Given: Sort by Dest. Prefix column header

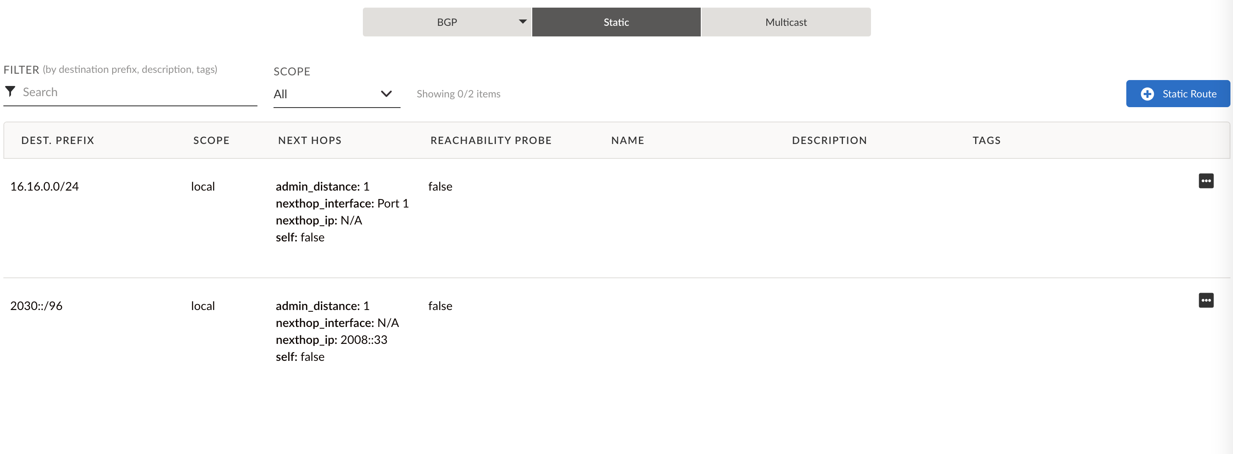Looking at the screenshot, I should pos(58,140).
